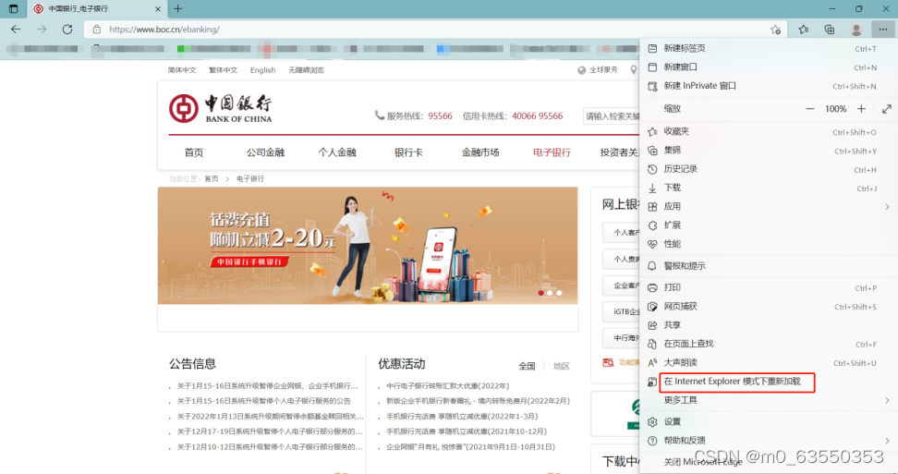Click the browser forward arrow
898x474 pixels.
point(42,30)
